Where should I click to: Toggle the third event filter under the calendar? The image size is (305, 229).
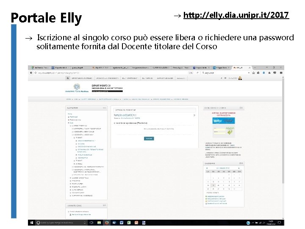pos(216,201)
